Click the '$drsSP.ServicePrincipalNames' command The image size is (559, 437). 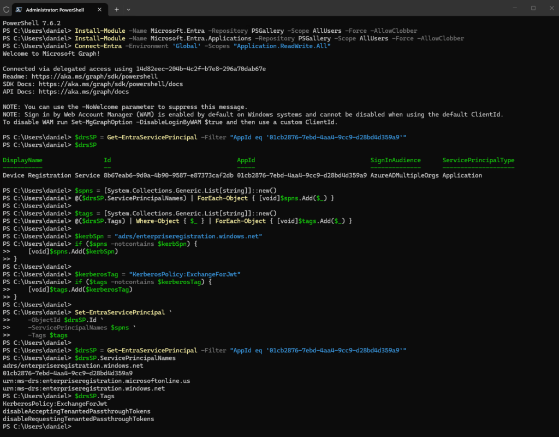tap(125, 358)
